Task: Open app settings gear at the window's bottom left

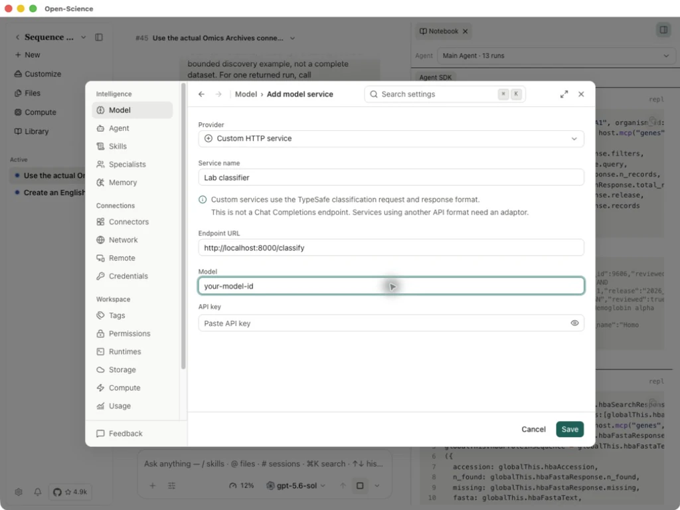Action: click(18, 492)
